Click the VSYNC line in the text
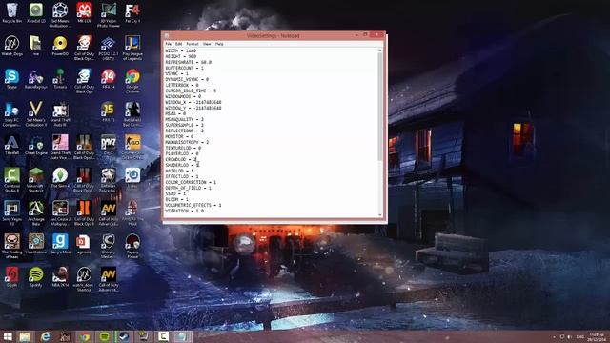 [x=176, y=73]
